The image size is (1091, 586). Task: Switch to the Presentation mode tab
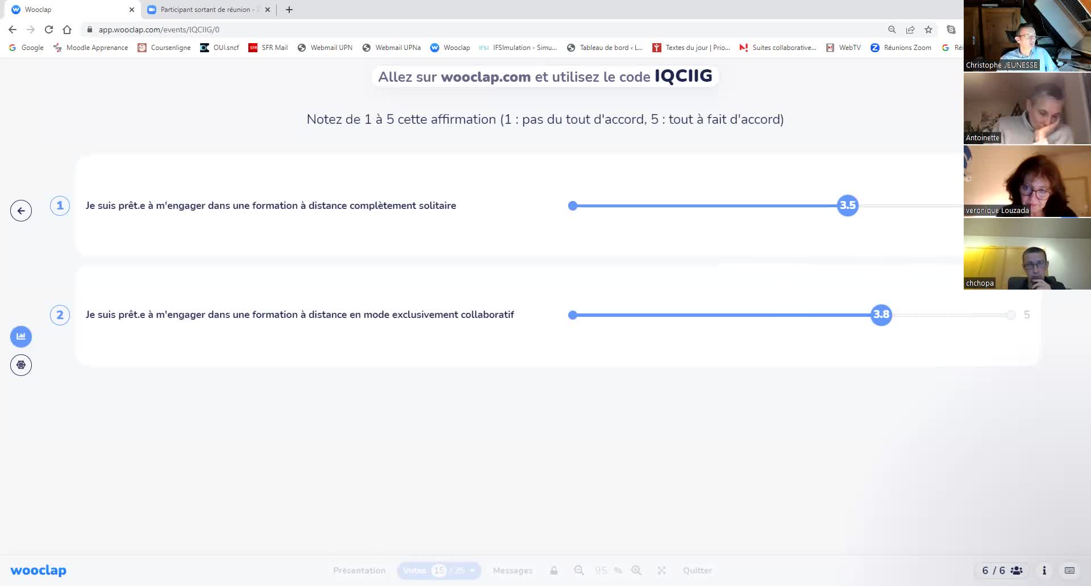pos(359,570)
